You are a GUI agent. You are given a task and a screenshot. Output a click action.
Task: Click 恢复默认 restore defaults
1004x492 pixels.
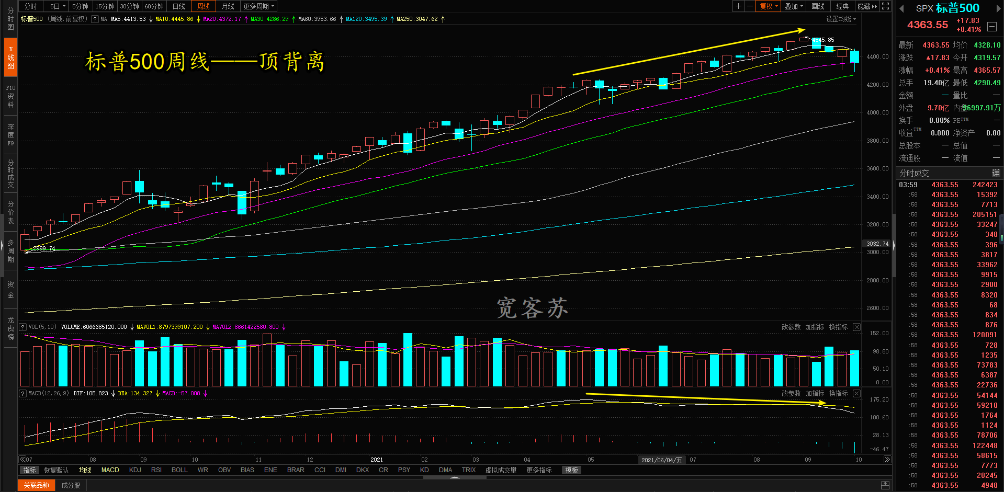(x=56, y=470)
